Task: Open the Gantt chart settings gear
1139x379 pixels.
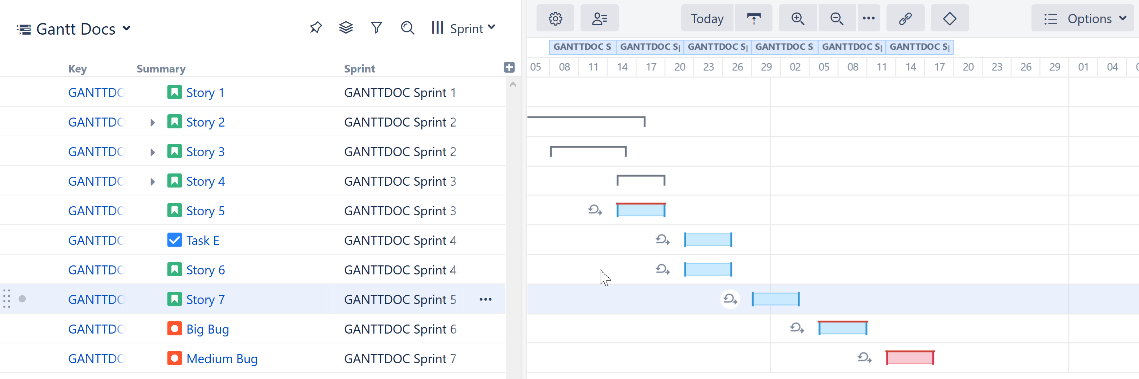Action: point(555,18)
